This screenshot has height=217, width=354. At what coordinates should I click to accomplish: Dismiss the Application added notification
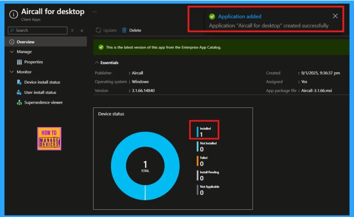click(x=335, y=16)
